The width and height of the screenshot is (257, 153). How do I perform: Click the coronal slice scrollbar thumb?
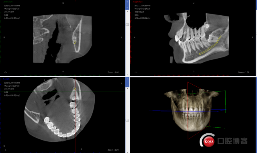click(127, 24)
